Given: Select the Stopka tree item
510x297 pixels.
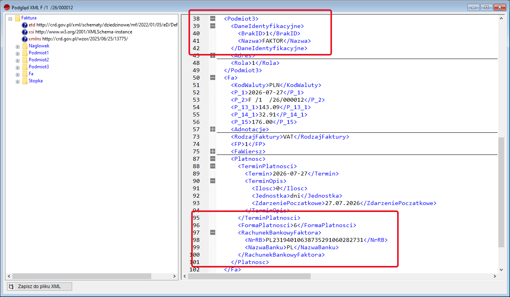Looking at the screenshot, I should 36,81.
